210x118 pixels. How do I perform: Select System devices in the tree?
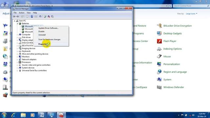tap(28, 68)
